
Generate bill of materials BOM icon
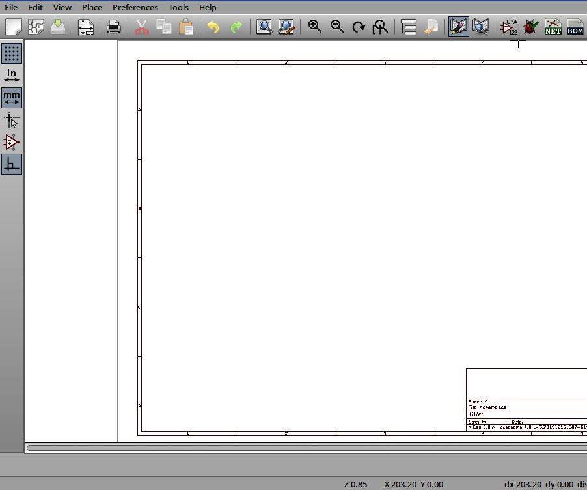pyautogui.click(x=575, y=27)
